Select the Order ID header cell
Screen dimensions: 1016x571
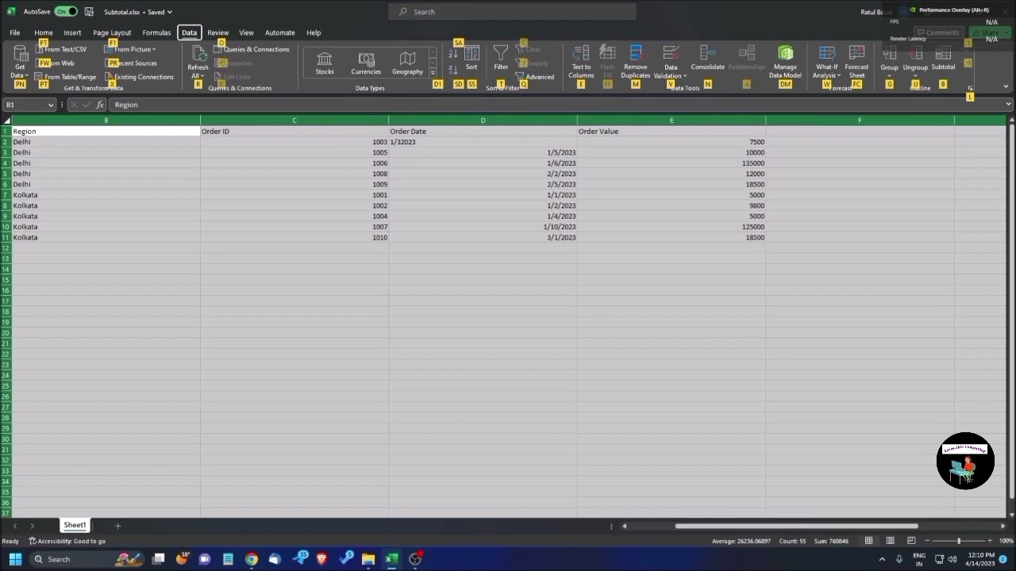pyautogui.click(x=294, y=131)
